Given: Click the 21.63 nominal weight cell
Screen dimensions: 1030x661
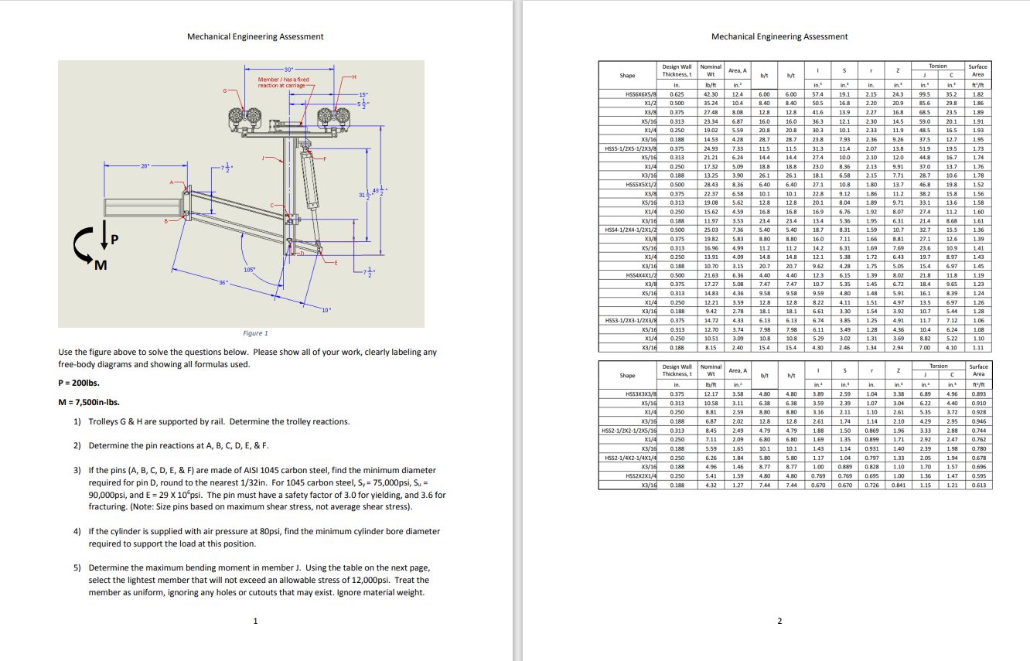Looking at the screenshot, I should tap(710, 274).
